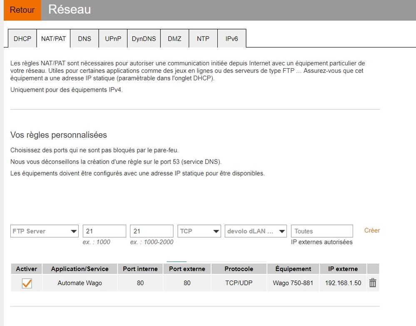This screenshot has height=326, width=416.
Task: Go to the UPnP tab
Action: tap(113, 39)
